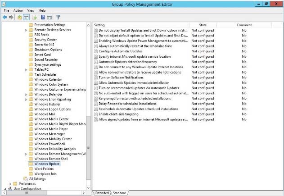
Task: Click the Back arrow toolbar icon
Action: coord(5,18)
